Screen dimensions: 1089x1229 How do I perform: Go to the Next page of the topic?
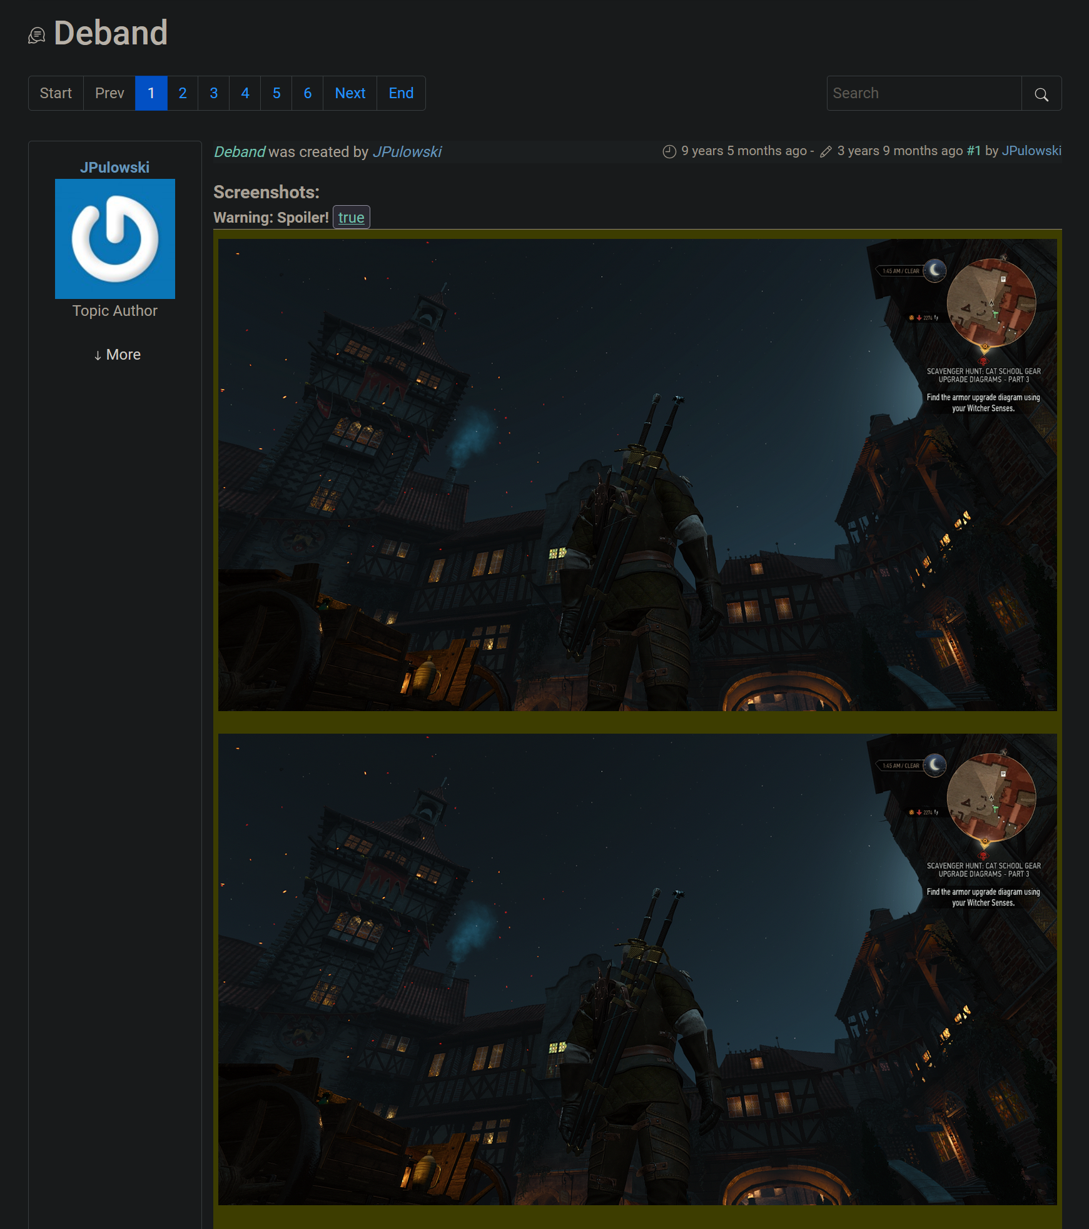[350, 93]
